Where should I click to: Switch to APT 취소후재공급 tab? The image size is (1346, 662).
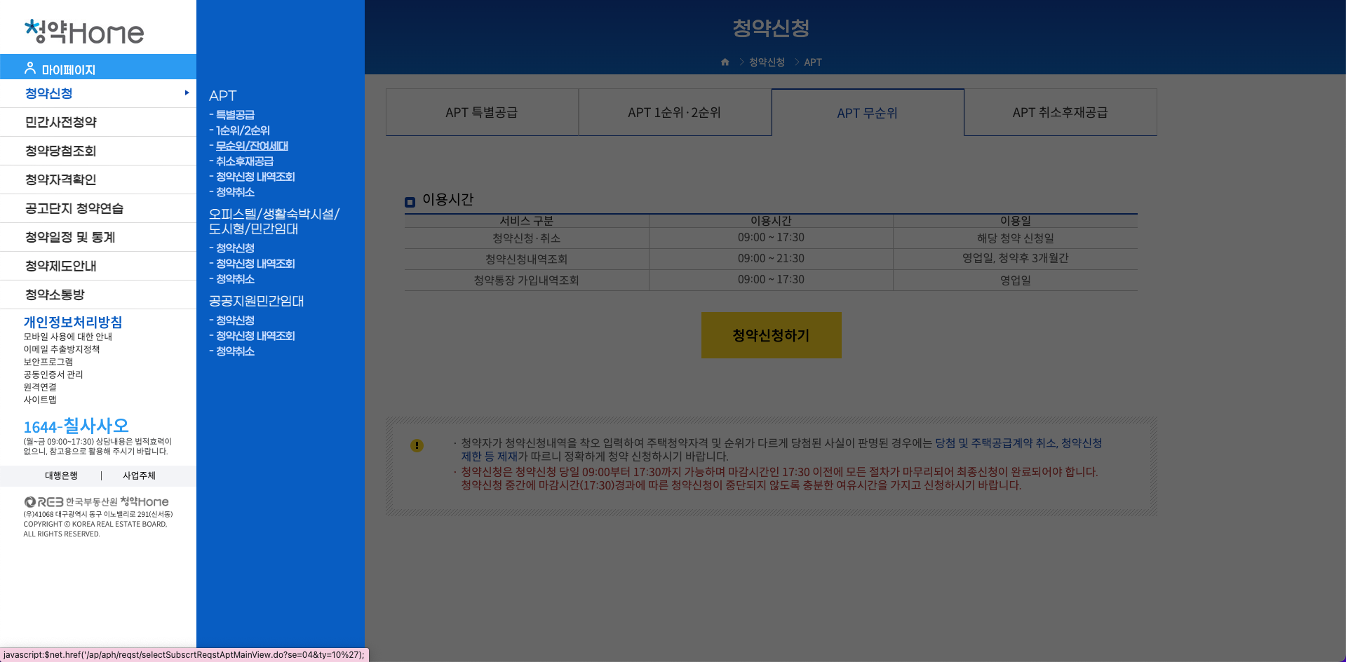pos(1061,112)
